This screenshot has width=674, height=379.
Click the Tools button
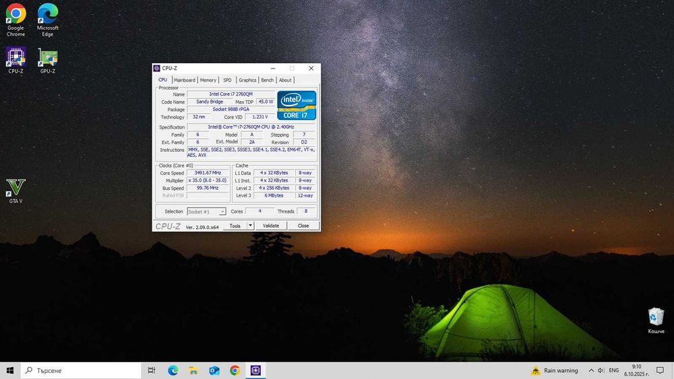click(x=235, y=226)
